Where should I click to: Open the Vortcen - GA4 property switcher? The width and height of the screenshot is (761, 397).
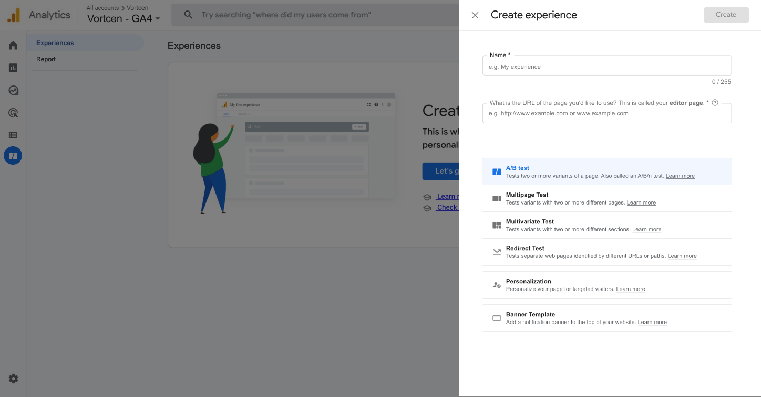123,18
